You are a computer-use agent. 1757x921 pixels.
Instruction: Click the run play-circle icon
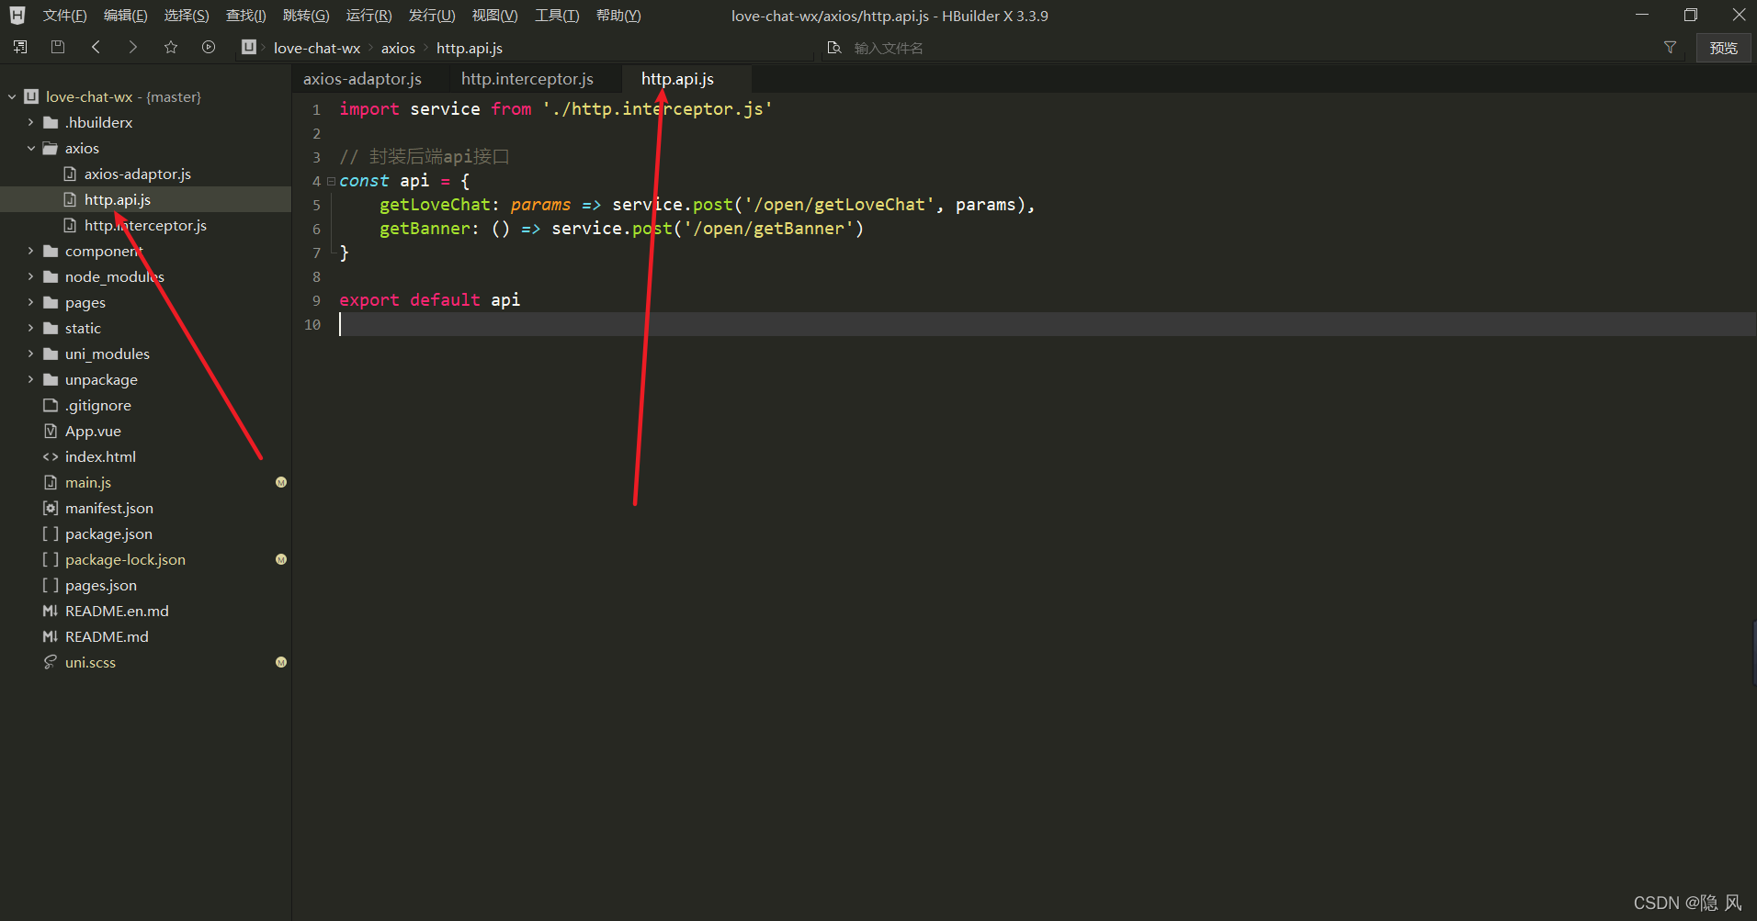[209, 47]
